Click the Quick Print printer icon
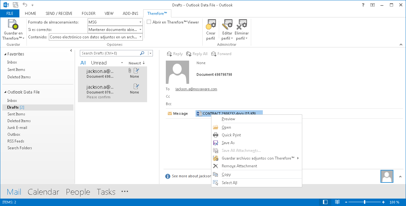The width and height of the screenshot is (406, 206). (216, 135)
